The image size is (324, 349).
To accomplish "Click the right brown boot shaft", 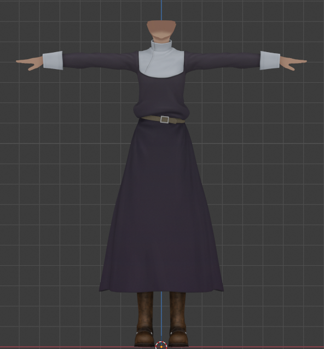I will click(x=178, y=311).
